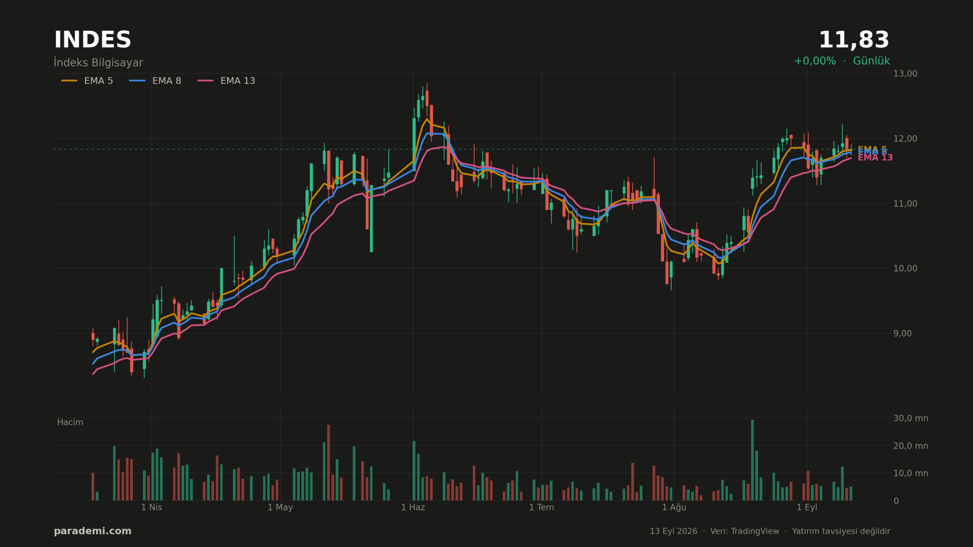Screen dimensions: 973x547
Task: Select the pink EMA 13 label beside the price axis
Action: coord(875,158)
